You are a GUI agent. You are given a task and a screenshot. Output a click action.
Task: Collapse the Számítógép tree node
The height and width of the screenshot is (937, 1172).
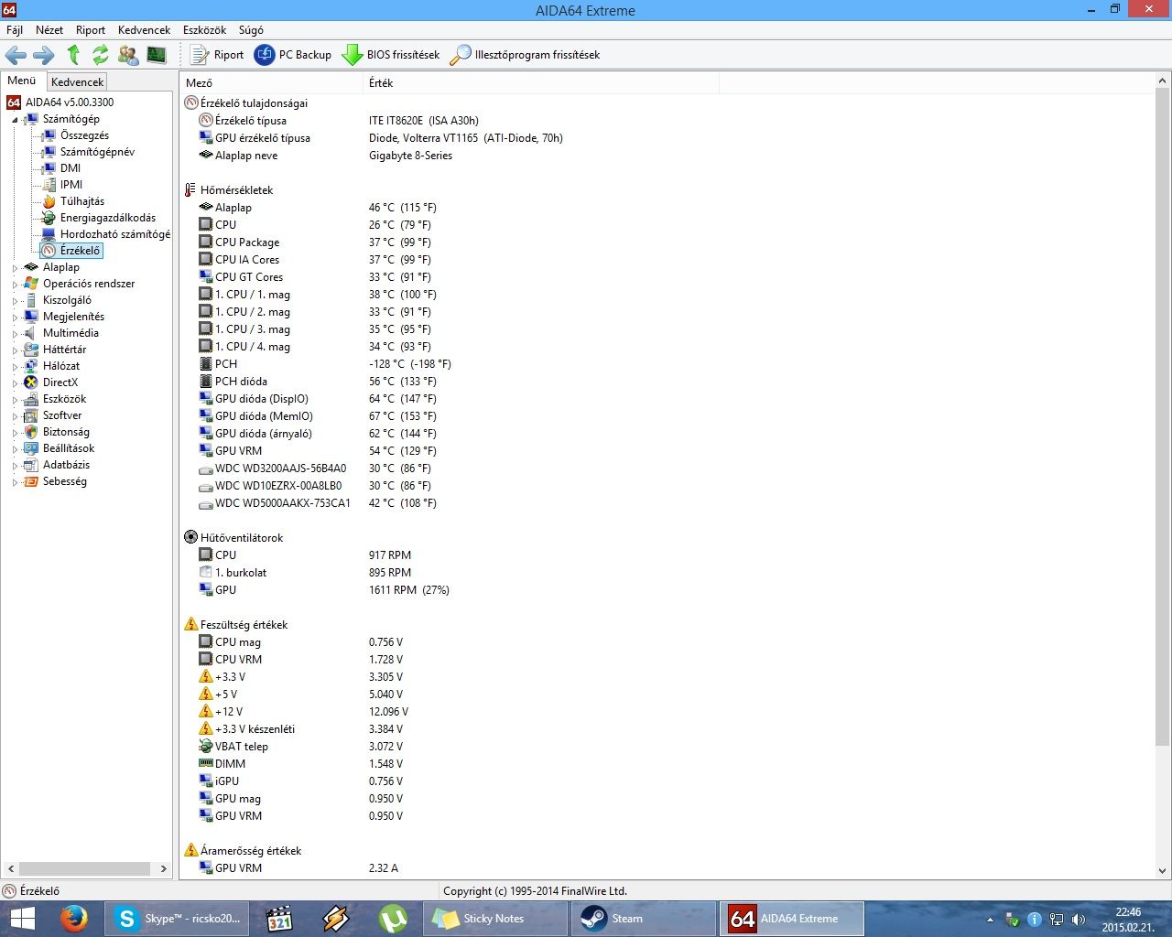pos(15,120)
